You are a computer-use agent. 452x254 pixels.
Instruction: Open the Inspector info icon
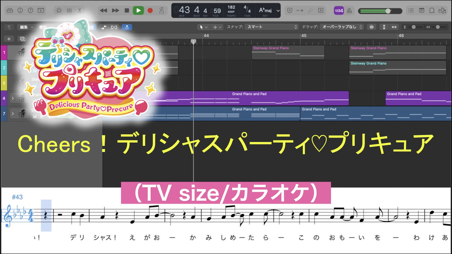point(20,10)
